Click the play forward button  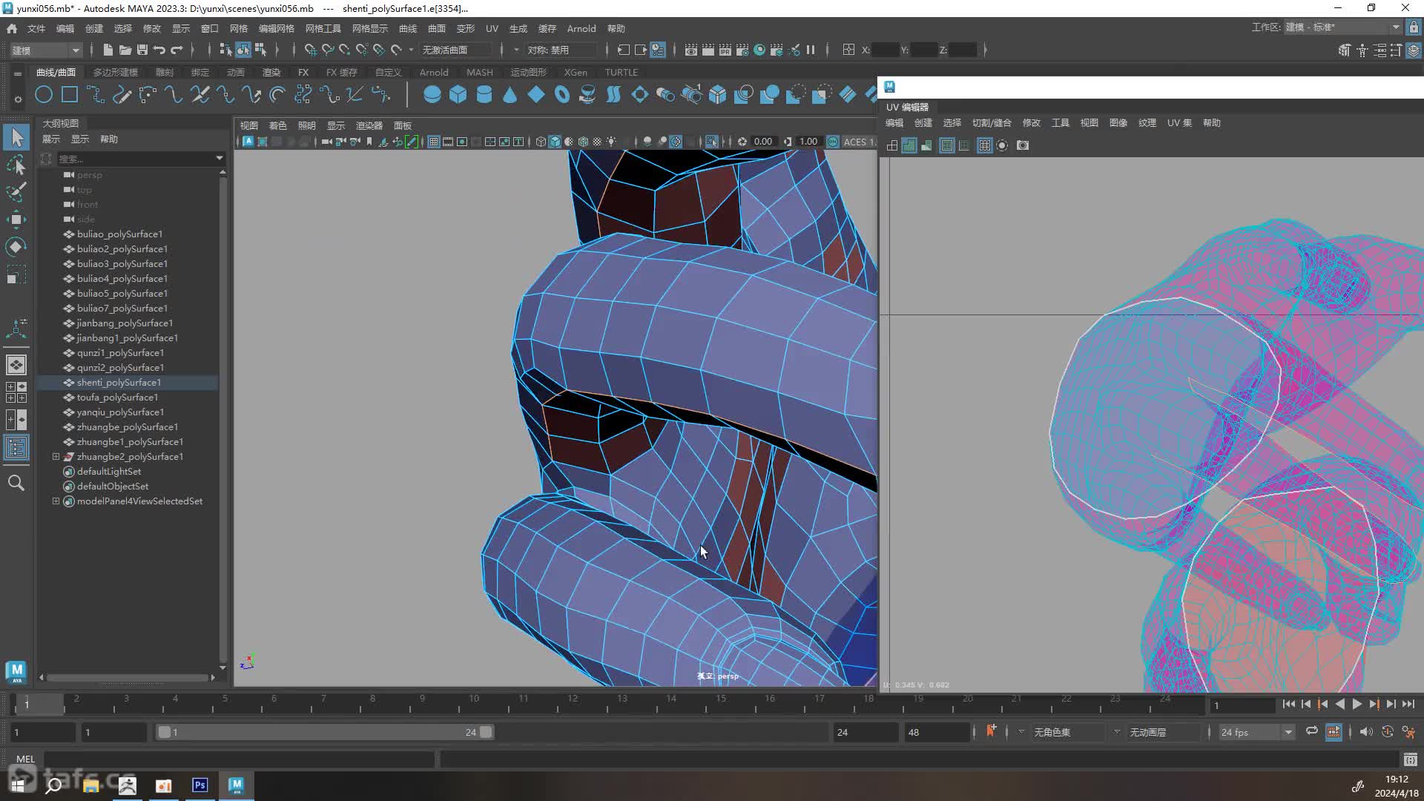click(1357, 705)
